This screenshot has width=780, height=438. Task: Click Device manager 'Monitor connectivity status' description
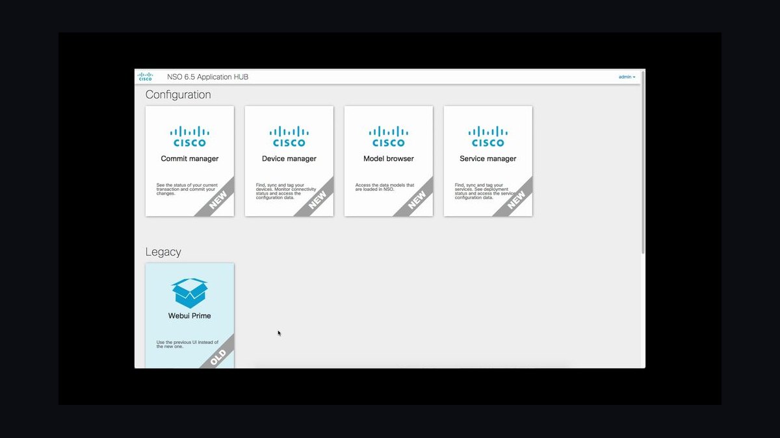click(286, 191)
